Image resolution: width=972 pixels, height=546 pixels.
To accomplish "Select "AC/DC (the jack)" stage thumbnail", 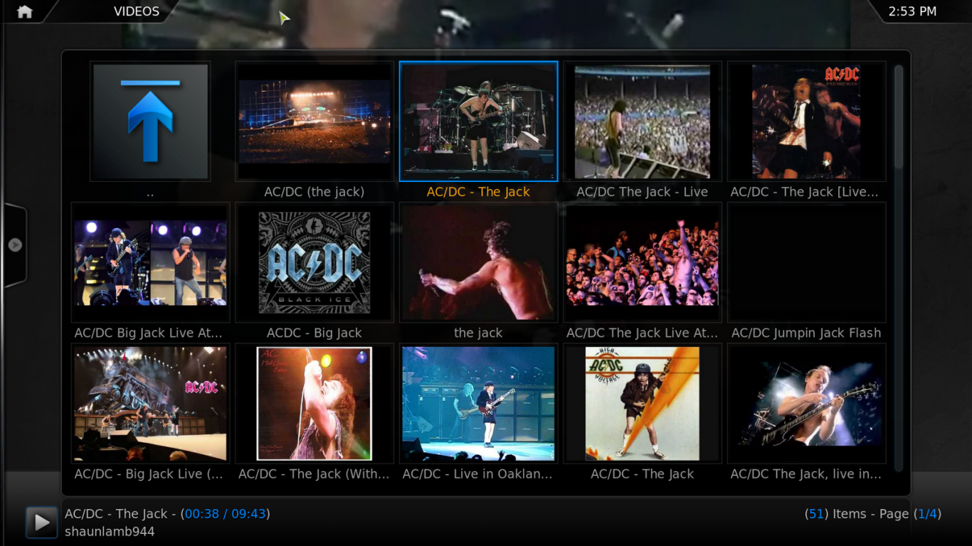I will 314,121.
